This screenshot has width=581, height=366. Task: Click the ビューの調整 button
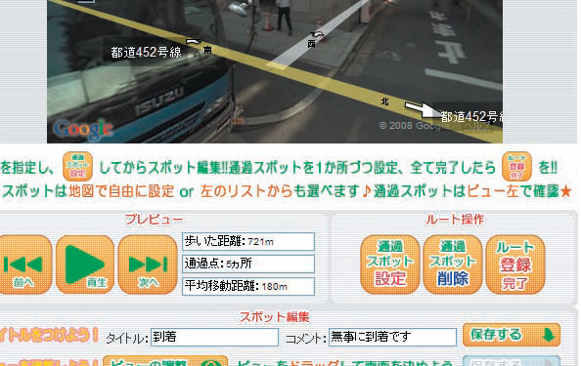[x=165, y=361]
